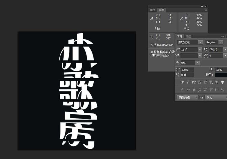Viewport: 227px width, 159px height.
Task: Click the leading icon beside 自动
Action: [206, 49]
